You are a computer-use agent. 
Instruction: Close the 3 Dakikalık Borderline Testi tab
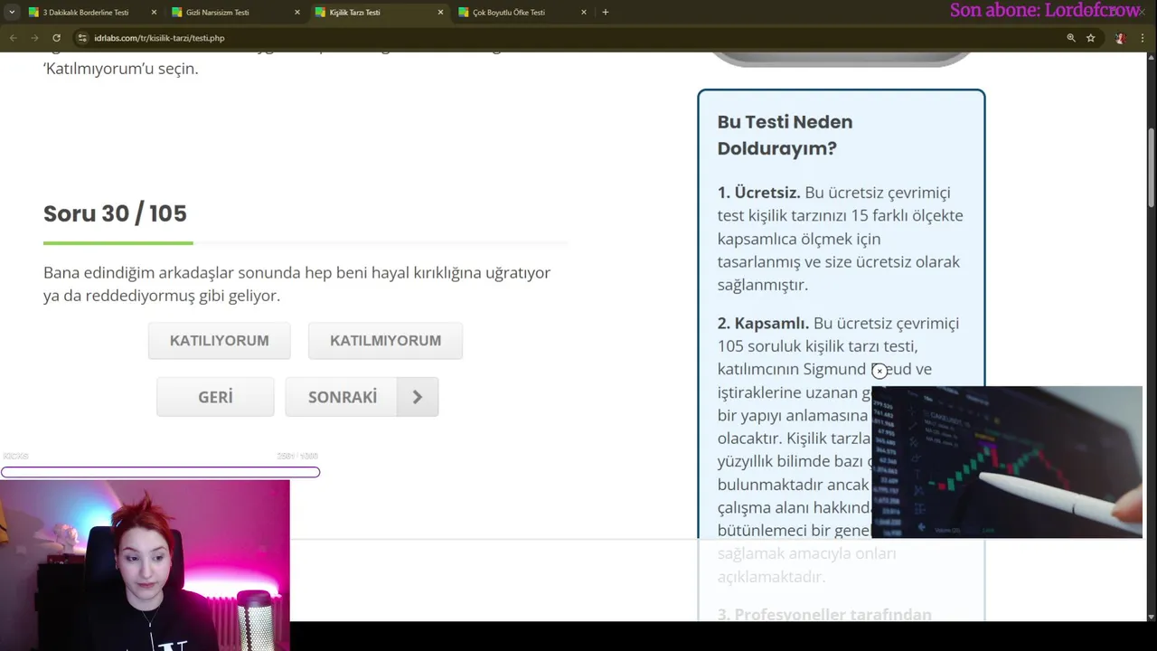(x=154, y=13)
